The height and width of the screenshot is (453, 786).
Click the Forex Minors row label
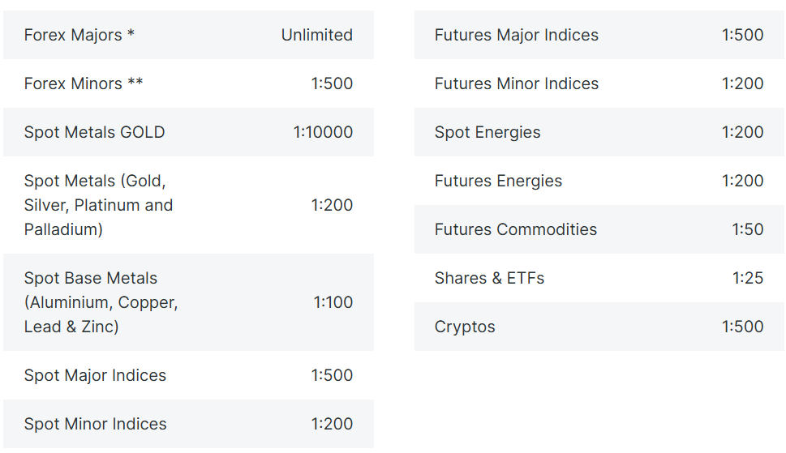point(84,83)
